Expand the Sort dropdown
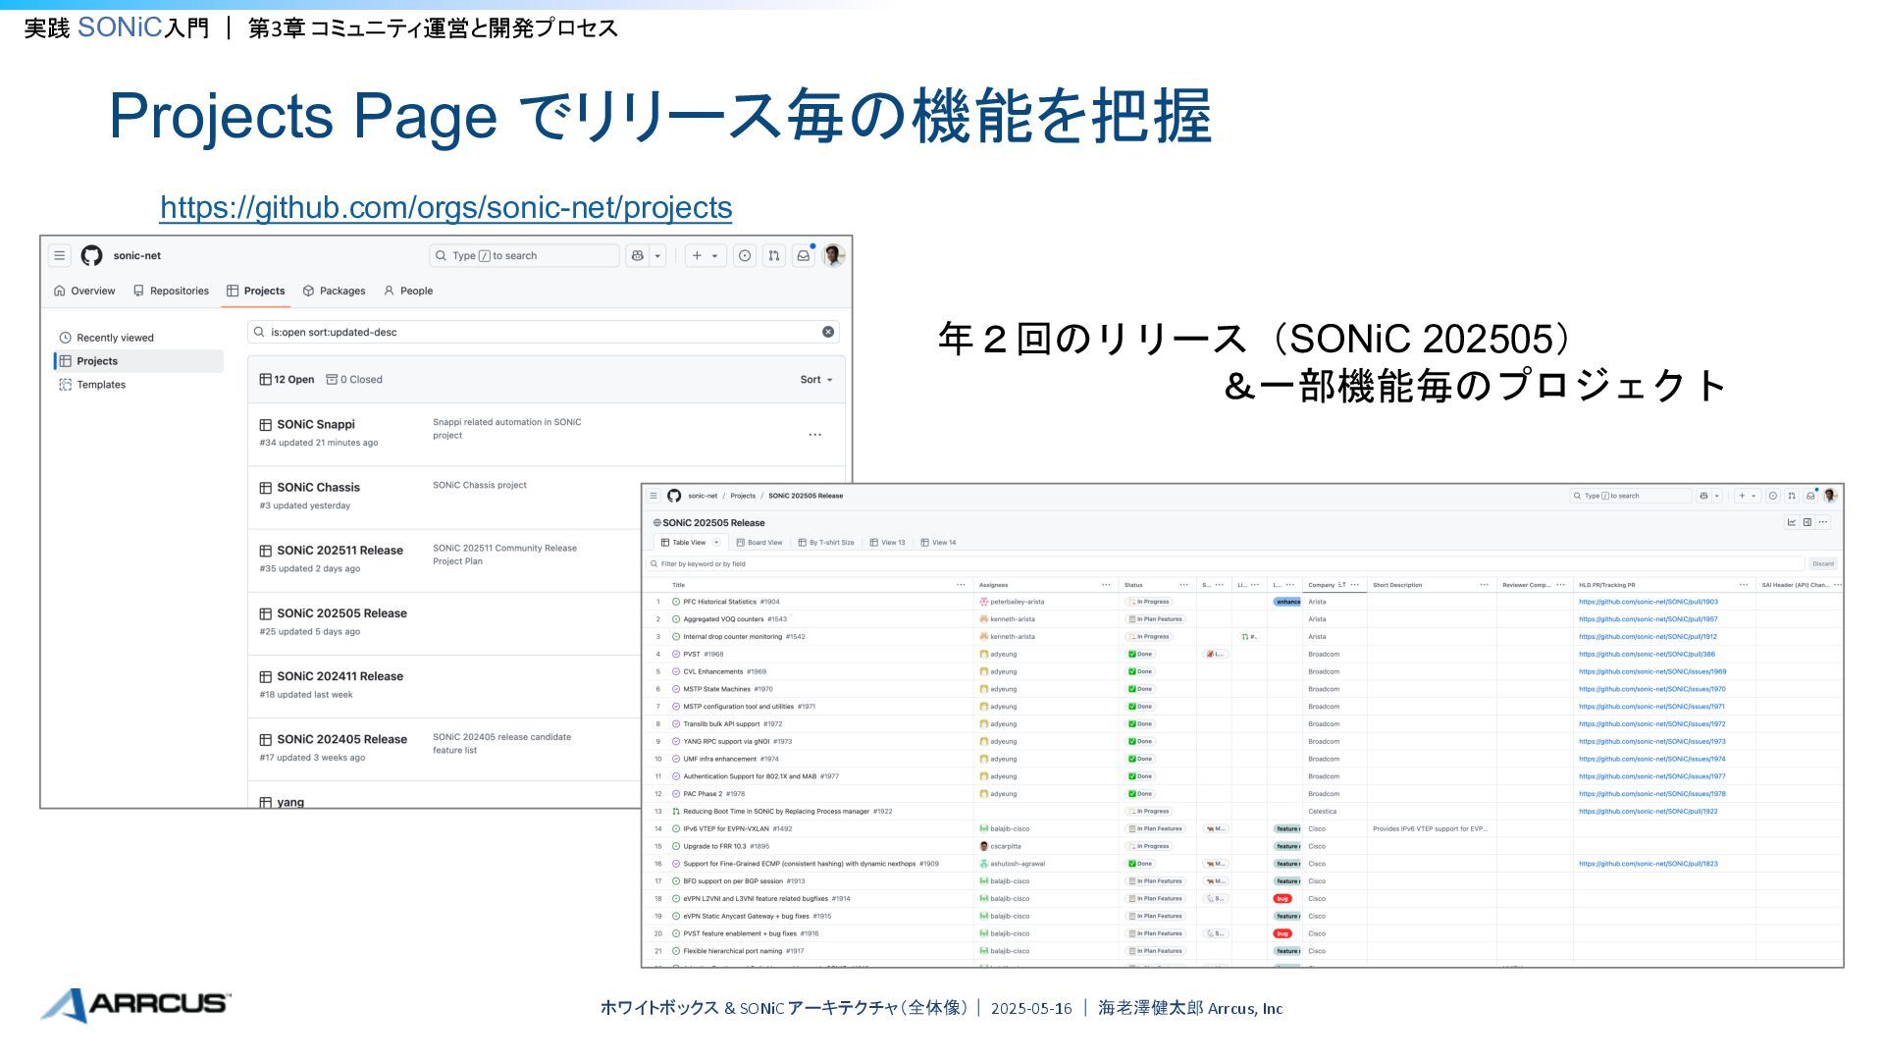 (815, 380)
